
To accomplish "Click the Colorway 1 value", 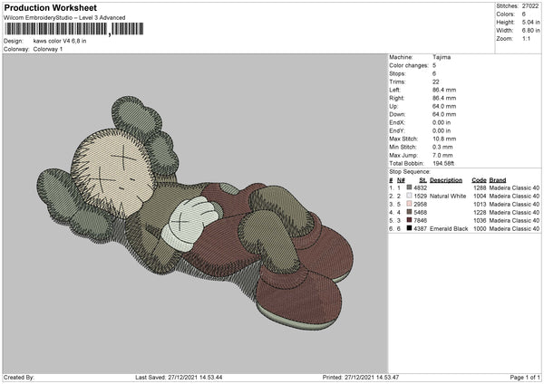I will click(x=48, y=48).
